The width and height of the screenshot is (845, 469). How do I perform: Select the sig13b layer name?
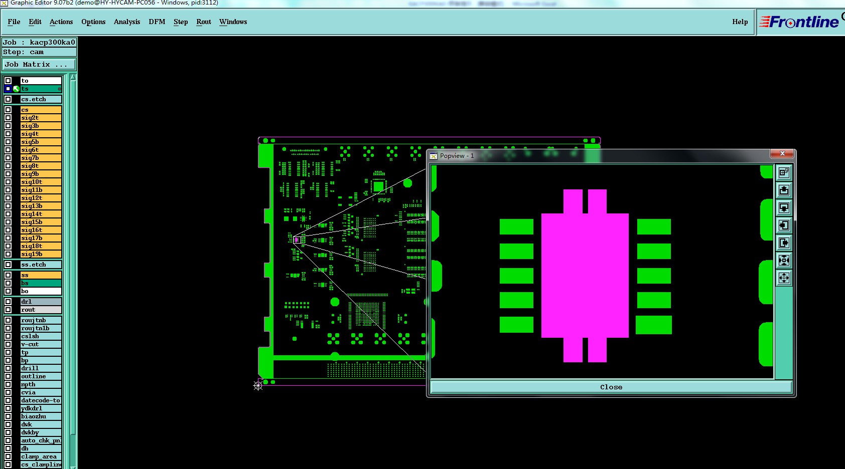click(x=41, y=206)
